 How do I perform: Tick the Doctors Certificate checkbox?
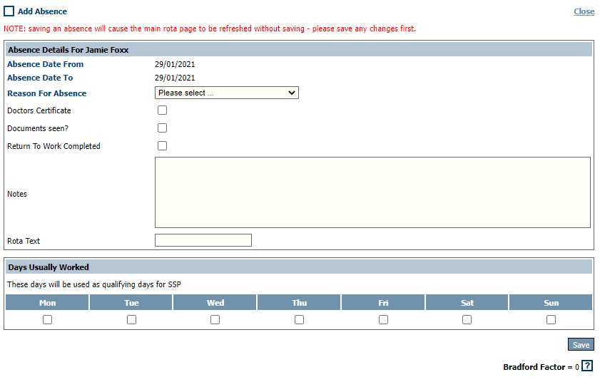pyautogui.click(x=162, y=110)
